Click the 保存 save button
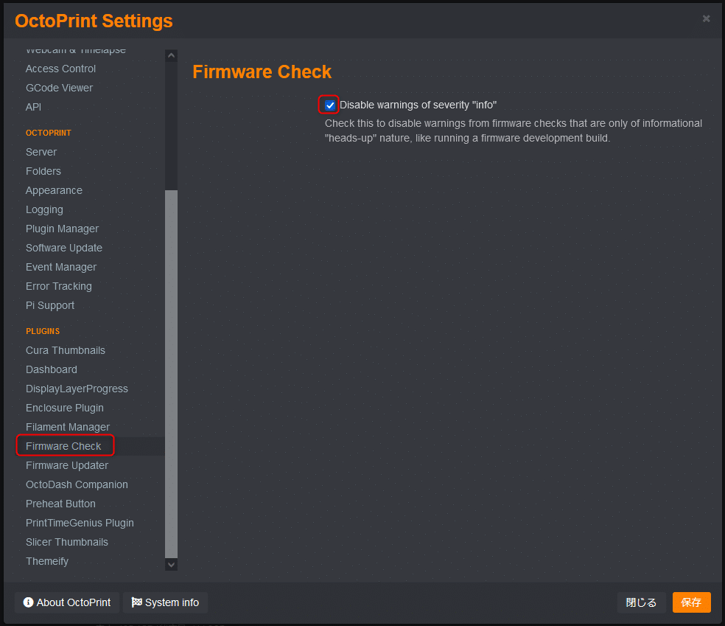 691,602
